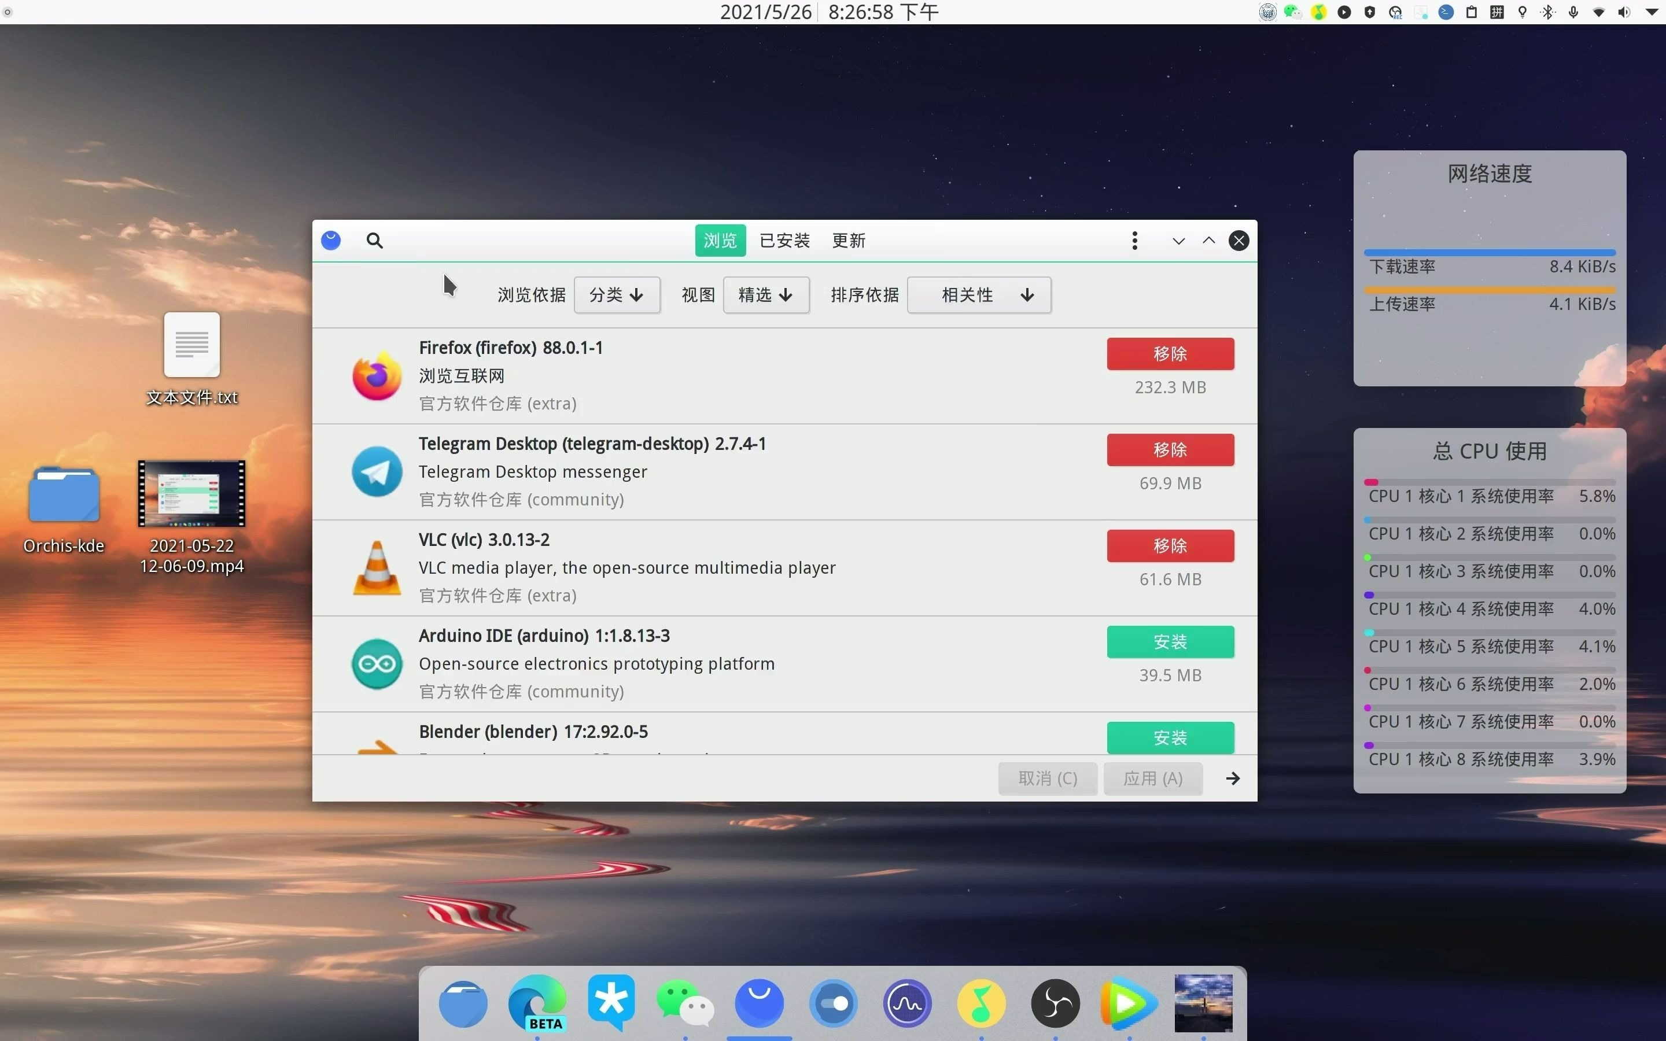Click the WeChat tray icon

[x=1293, y=12]
